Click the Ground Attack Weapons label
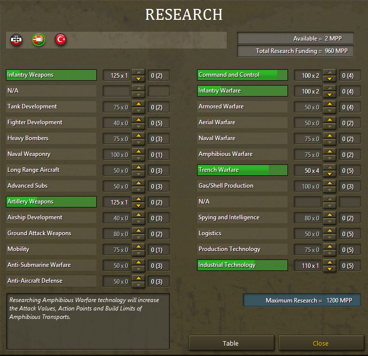This screenshot has height=356, width=368. pos(40,233)
